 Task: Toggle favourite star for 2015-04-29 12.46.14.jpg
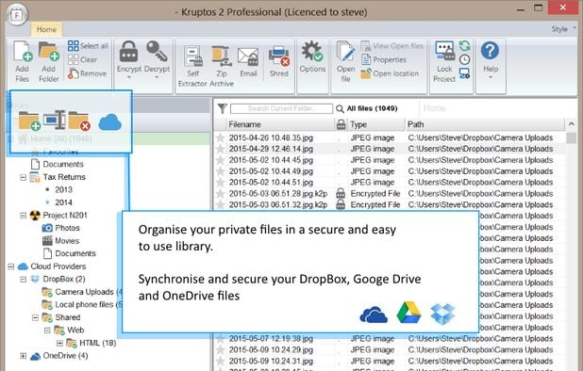coord(220,149)
